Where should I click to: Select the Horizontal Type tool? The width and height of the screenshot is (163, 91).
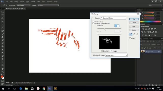point(3,59)
